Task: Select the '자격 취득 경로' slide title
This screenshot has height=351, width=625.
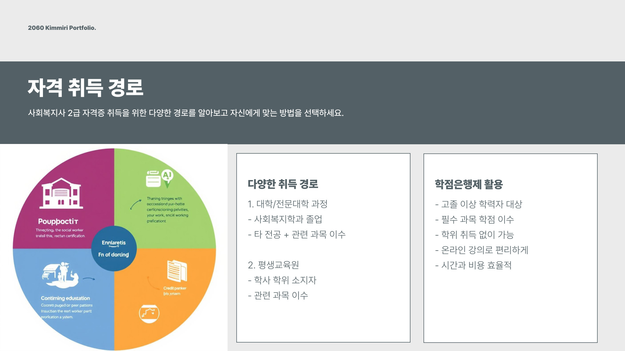Action: 85,88
